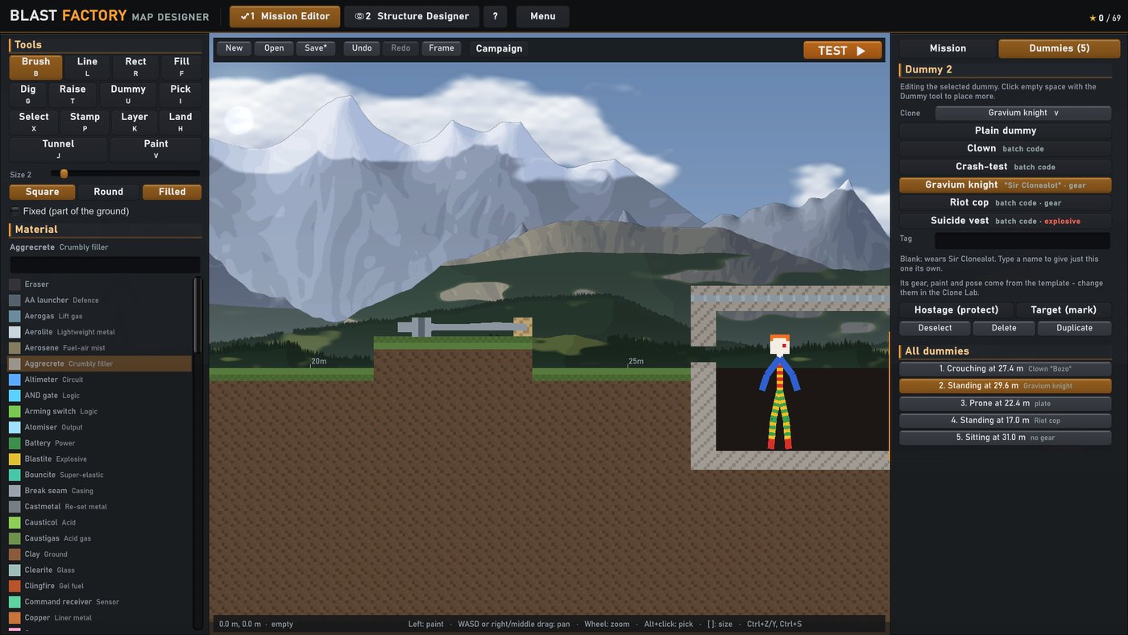Toggle the Filled brush option
This screenshot has width=1128, height=635.
click(172, 192)
